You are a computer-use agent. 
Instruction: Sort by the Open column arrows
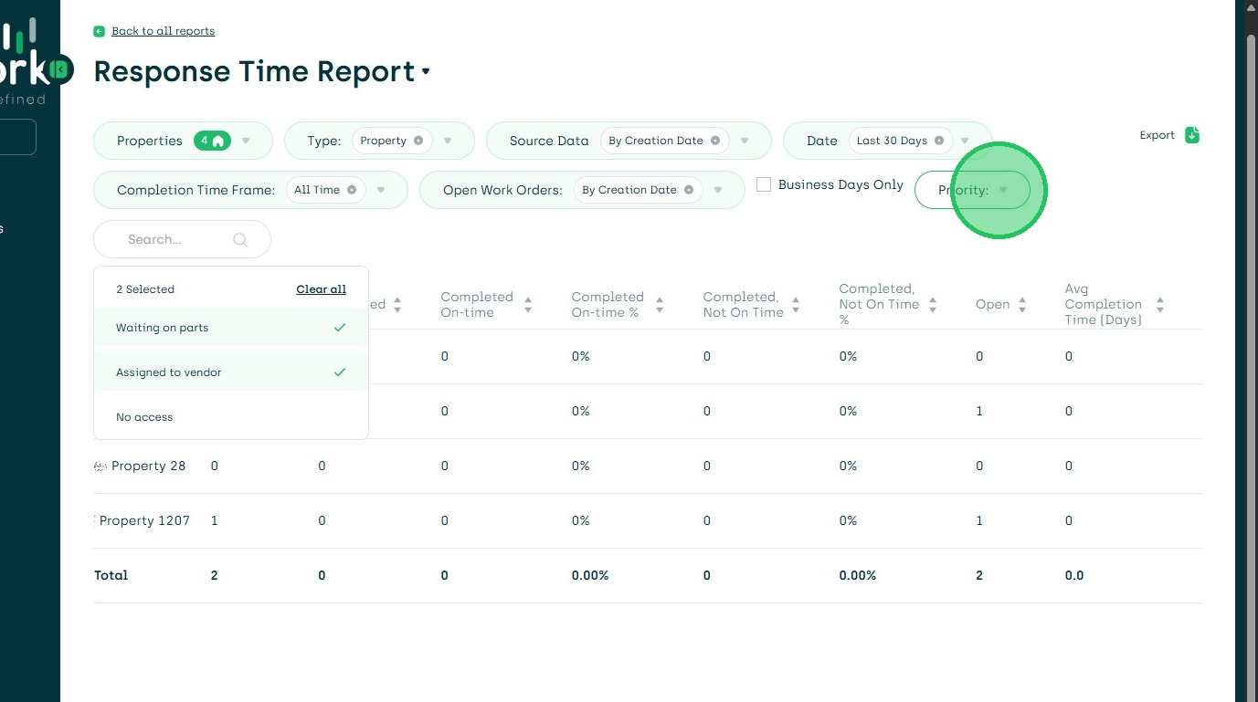click(1022, 305)
